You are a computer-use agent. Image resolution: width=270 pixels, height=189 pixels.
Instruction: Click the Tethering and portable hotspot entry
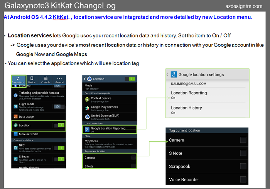[39, 95]
